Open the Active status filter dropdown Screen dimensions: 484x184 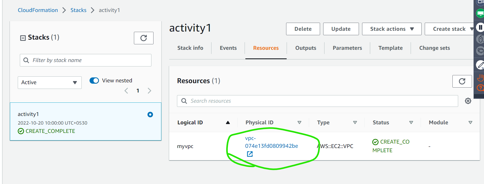(x=50, y=82)
